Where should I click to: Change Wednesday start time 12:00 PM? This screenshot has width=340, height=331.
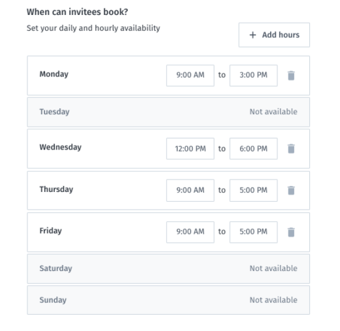tap(191, 149)
